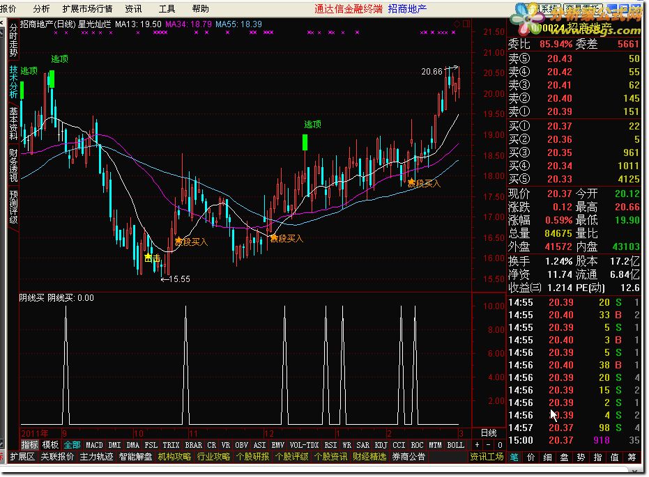Open the 资讯工场 link

pyautogui.click(x=487, y=457)
